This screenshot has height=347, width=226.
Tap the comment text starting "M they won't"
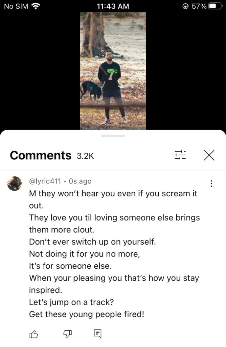point(114,254)
